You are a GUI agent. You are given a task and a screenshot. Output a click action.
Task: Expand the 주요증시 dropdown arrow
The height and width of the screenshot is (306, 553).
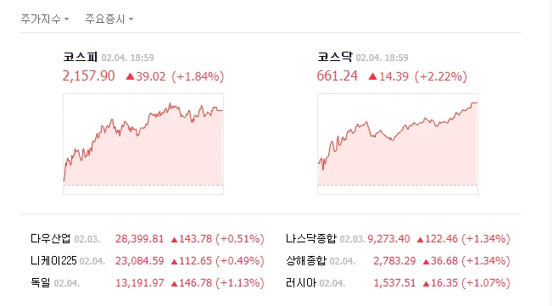click(131, 19)
